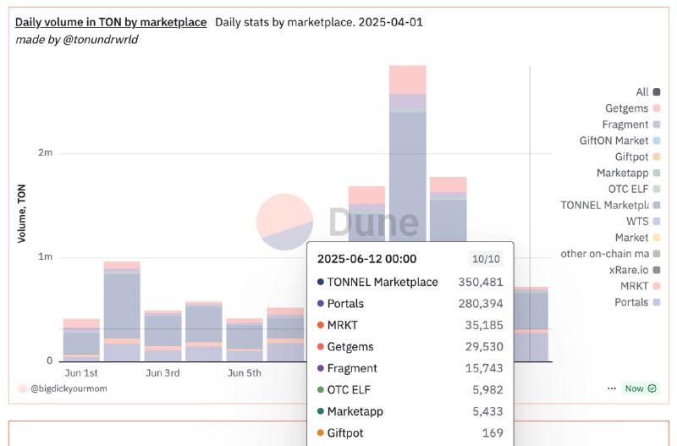Toggle the GiftON Market legend entry
Screen dimensions: 677x446
pyautogui.click(x=620, y=140)
